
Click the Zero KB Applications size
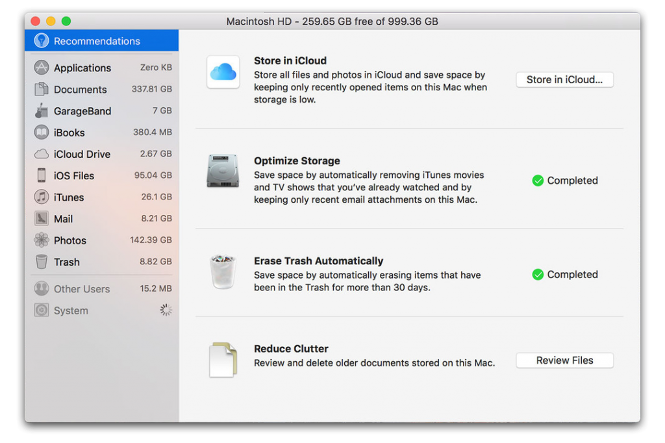(x=156, y=68)
